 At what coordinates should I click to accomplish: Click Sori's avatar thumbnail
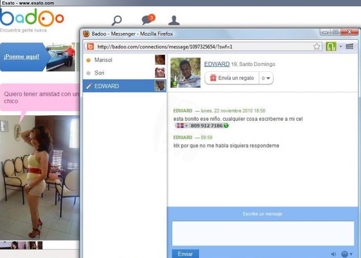tap(160, 73)
